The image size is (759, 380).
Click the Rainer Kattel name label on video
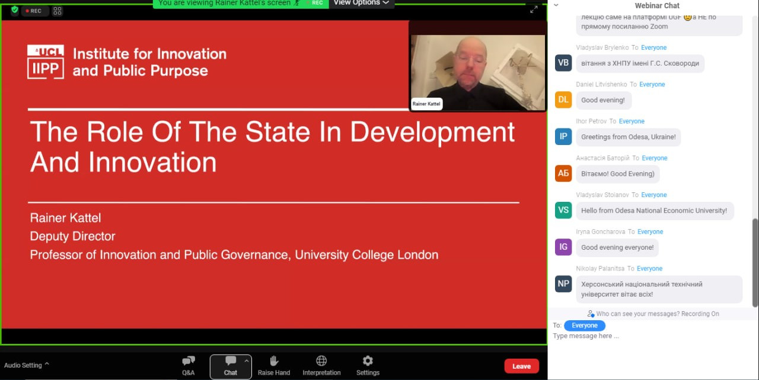tap(426, 104)
